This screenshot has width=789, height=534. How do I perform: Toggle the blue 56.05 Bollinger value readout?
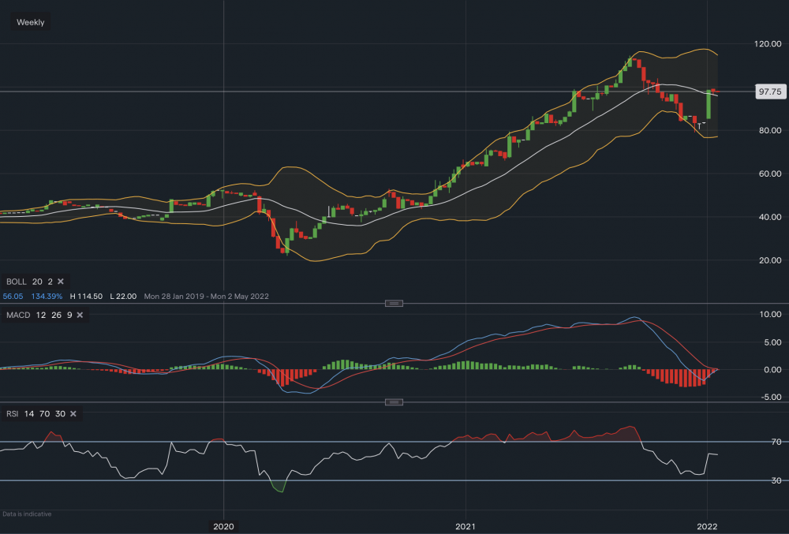(x=13, y=296)
